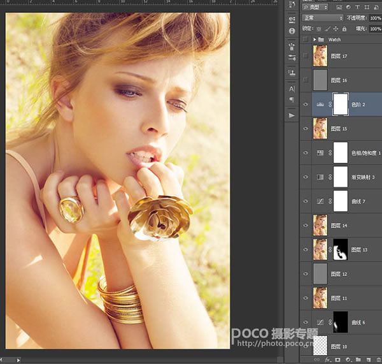Create a new layer icon
The width and height of the screenshot is (382, 364).
tap(369, 360)
